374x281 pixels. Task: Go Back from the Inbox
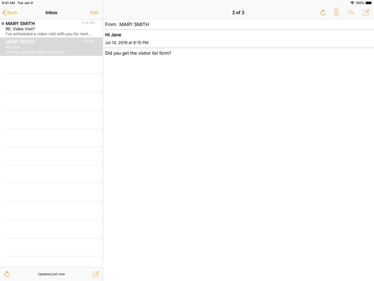[10, 13]
